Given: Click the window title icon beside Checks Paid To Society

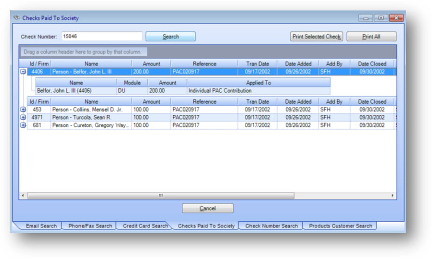Looking at the screenshot, I should (17, 18).
